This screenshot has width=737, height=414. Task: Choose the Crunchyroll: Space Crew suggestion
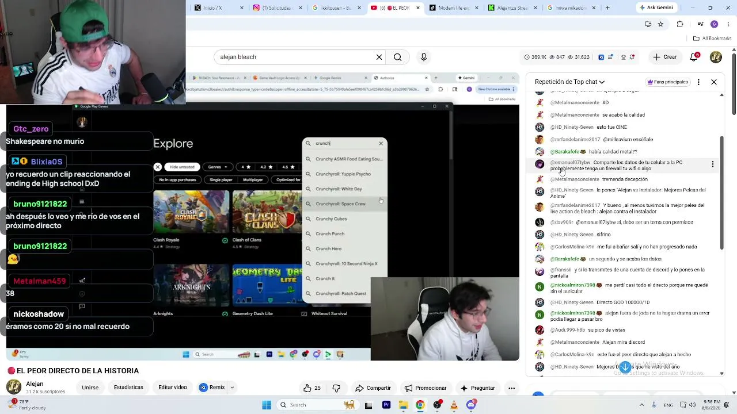pos(345,204)
